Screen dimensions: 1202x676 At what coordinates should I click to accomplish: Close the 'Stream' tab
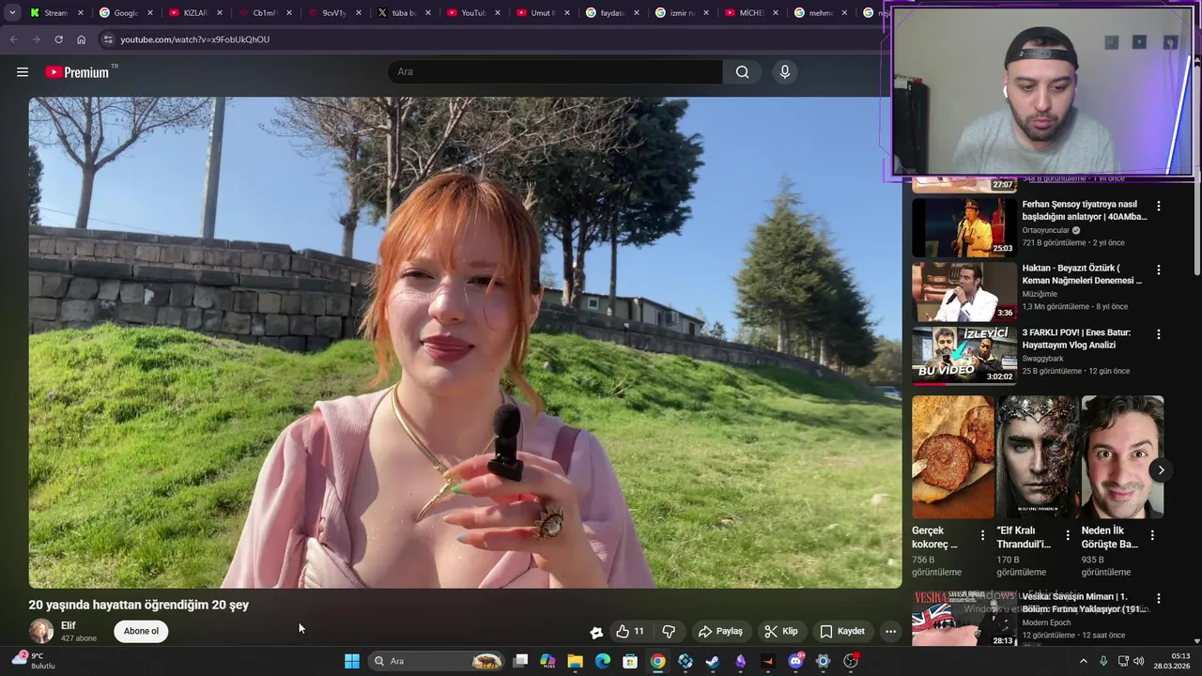tap(81, 13)
